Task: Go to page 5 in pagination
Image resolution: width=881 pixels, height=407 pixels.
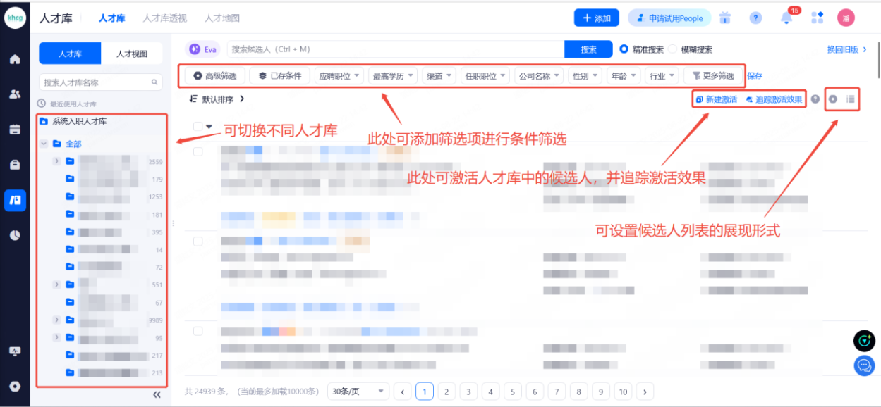Action: (x=512, y=392)
